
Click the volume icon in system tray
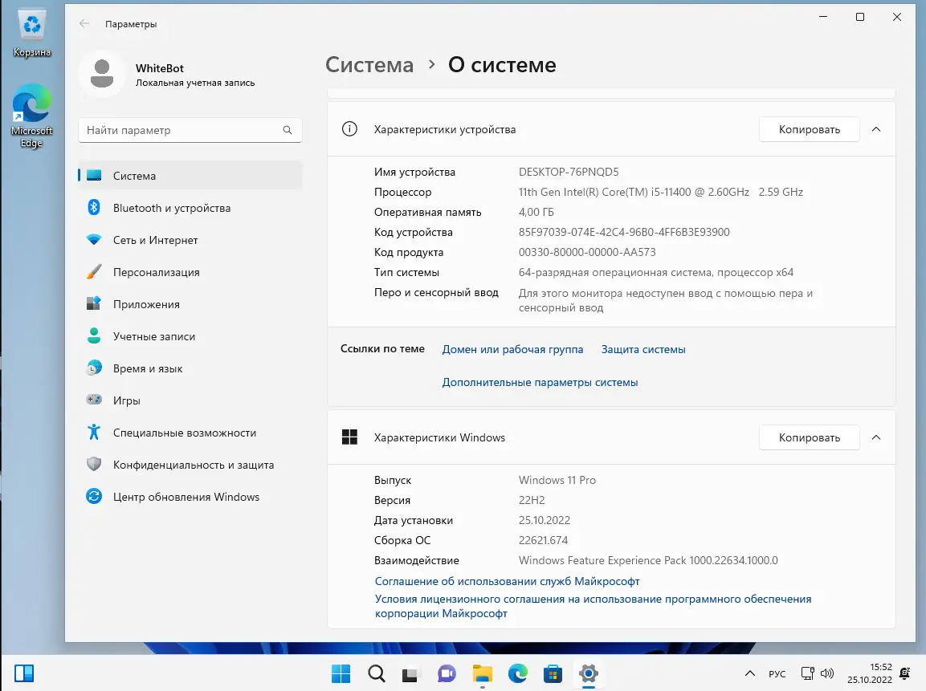[x=826, y=673]
